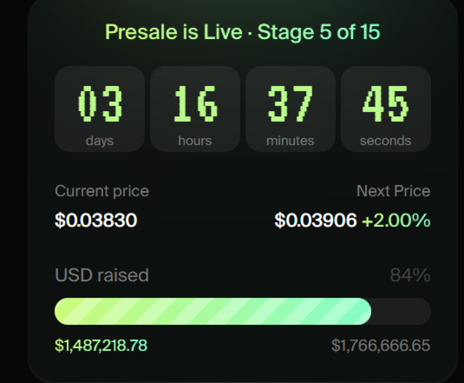This screenshot has height=383, width=464.
Task: Click the $1,487,218.78 raised amount
Action: (x=101, y=345)
